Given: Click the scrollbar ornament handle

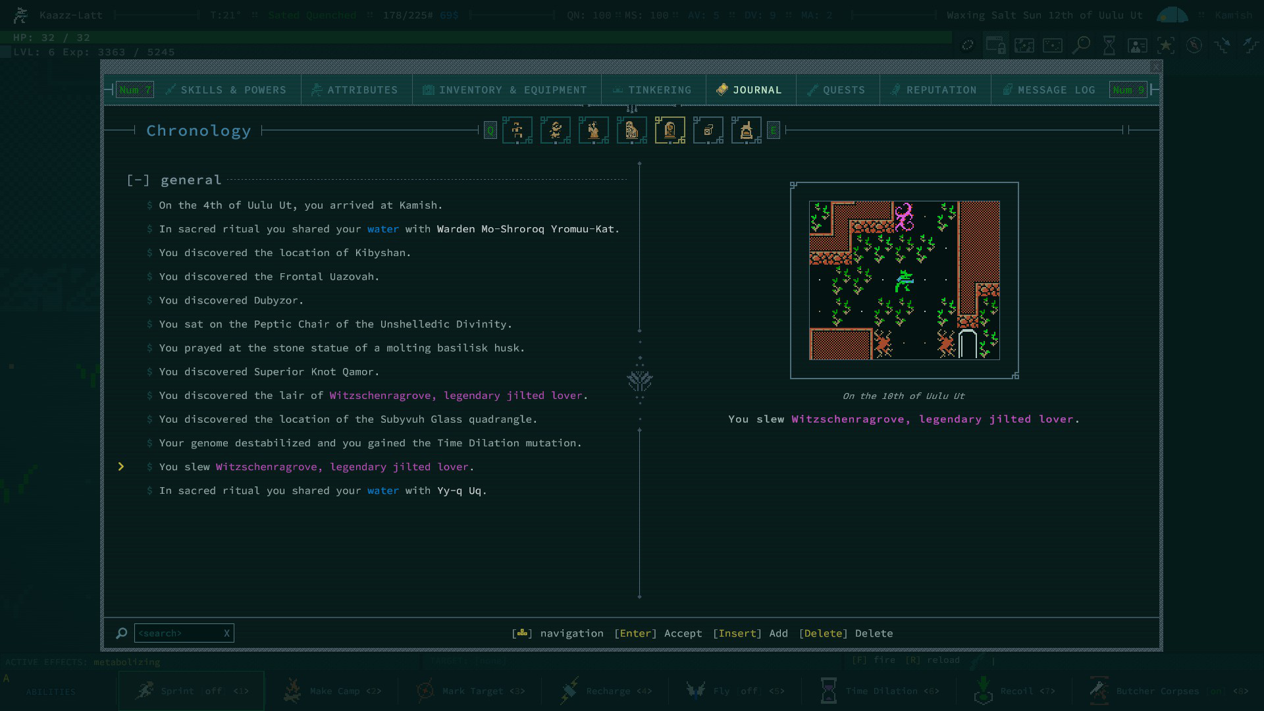Looking at the screenshot, I should (640, 381).
